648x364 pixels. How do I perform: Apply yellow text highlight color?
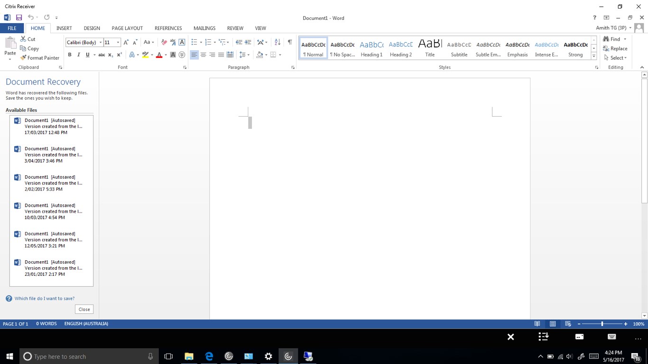coord(145,55)
